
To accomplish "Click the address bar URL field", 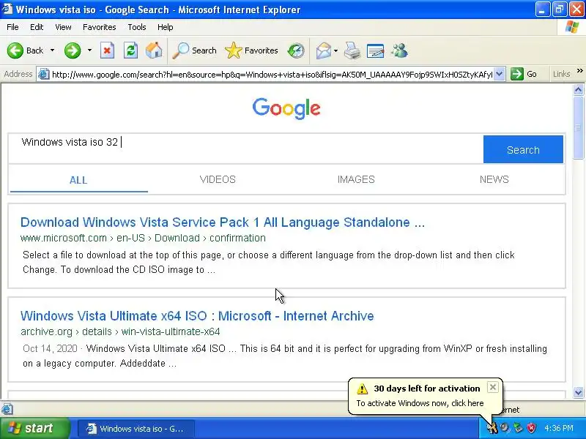I will [272, 75].
